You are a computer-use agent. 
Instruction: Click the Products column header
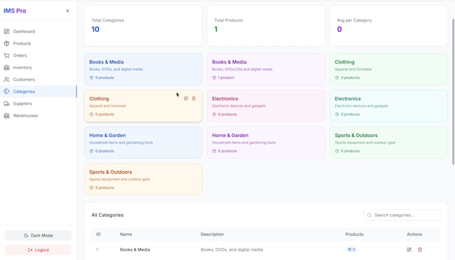[x=355, y=234]
